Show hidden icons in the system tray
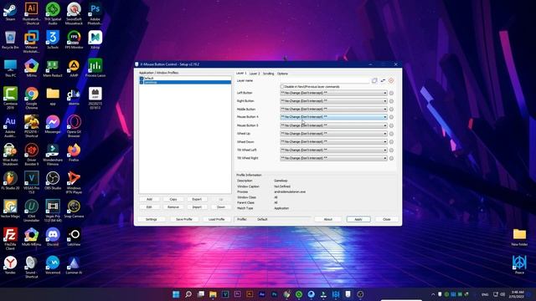 (433, 294)
